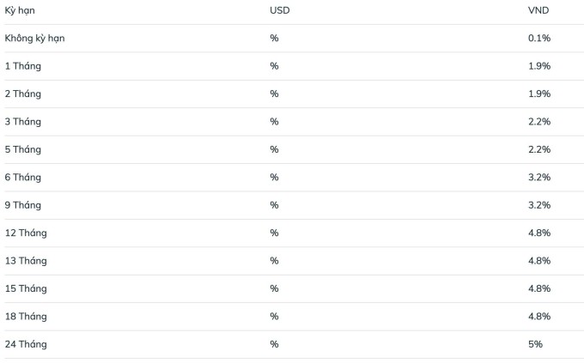Click the VND column header
Viewport: 584px width, 363px height.
click(x=538, y=10)
